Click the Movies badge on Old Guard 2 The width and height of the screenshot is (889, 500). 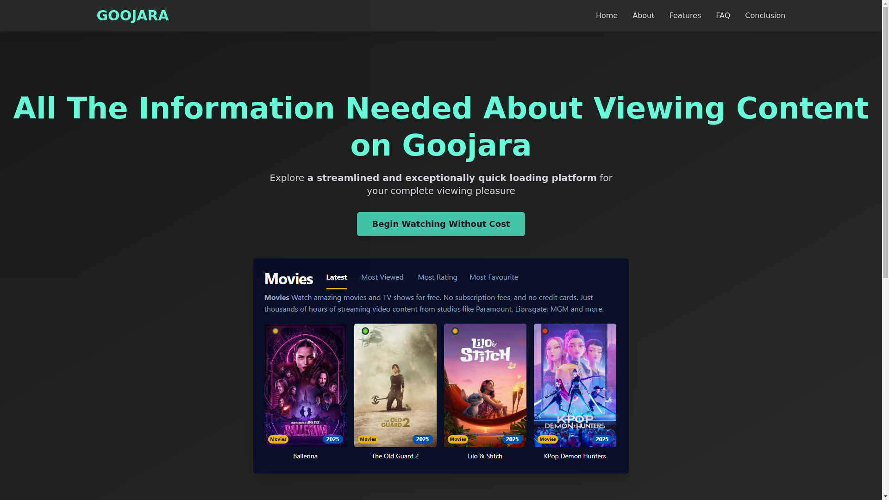coord(368,439)
